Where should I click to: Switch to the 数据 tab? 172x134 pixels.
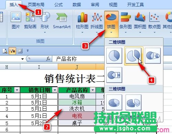tap(77, 5)
